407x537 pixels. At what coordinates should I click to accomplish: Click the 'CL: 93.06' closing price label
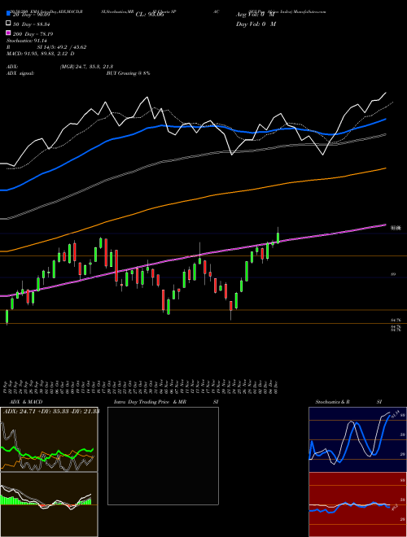[150, 15]
